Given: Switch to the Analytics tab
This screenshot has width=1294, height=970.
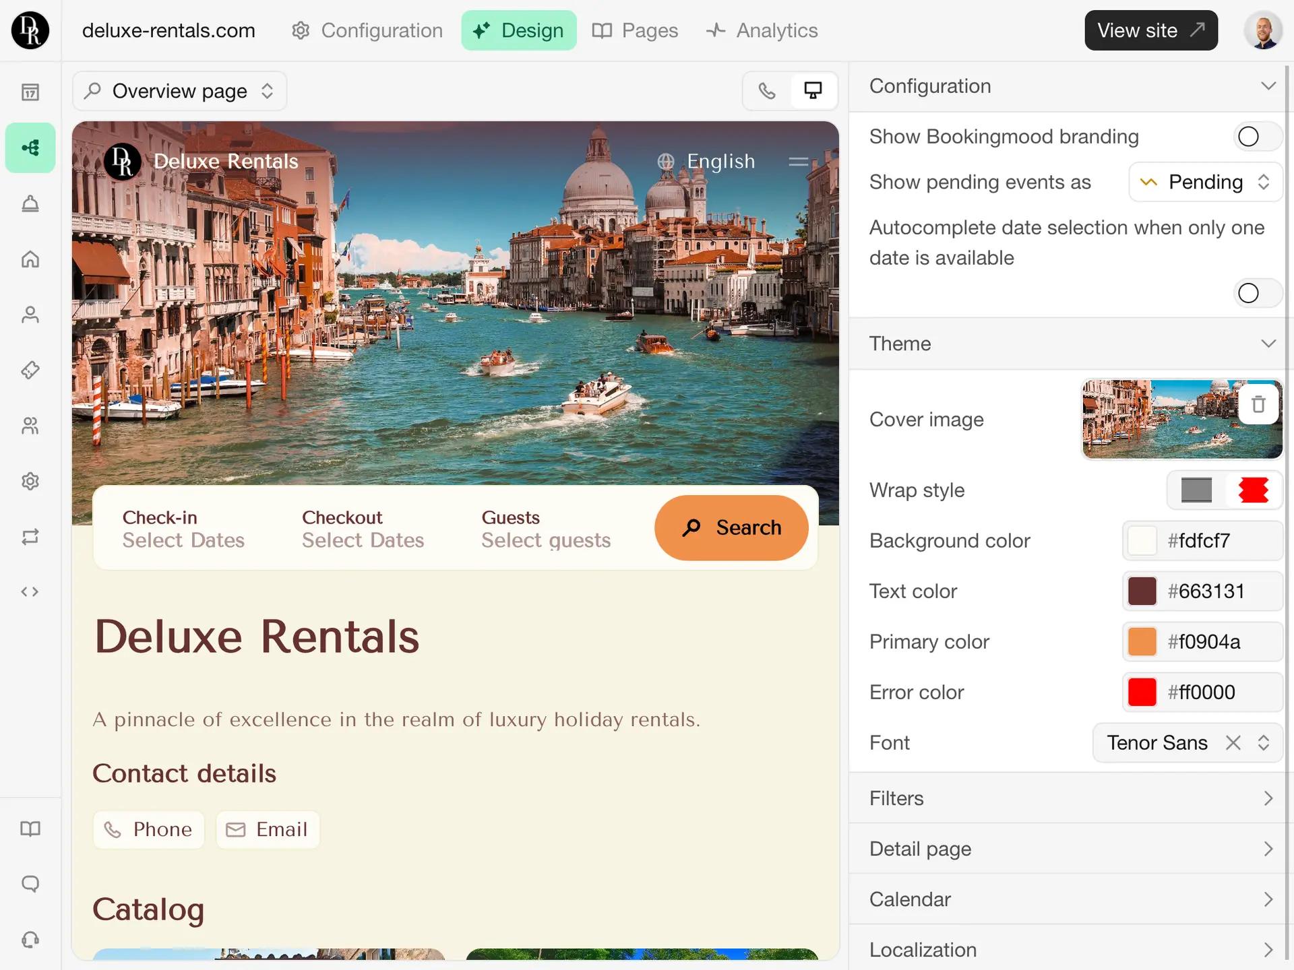Looking at the screenshot, I should pyautogui.click(x=762, y=30).
